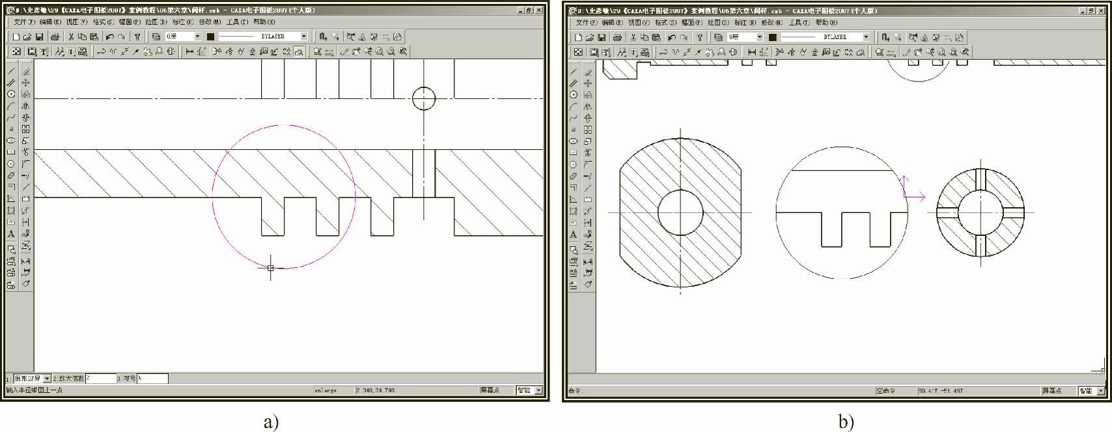Screen dimensions: 1112x432
Task: Click highlighted local enlarge icon in left window
Action: pyautogui.click(x=299, y=51)
